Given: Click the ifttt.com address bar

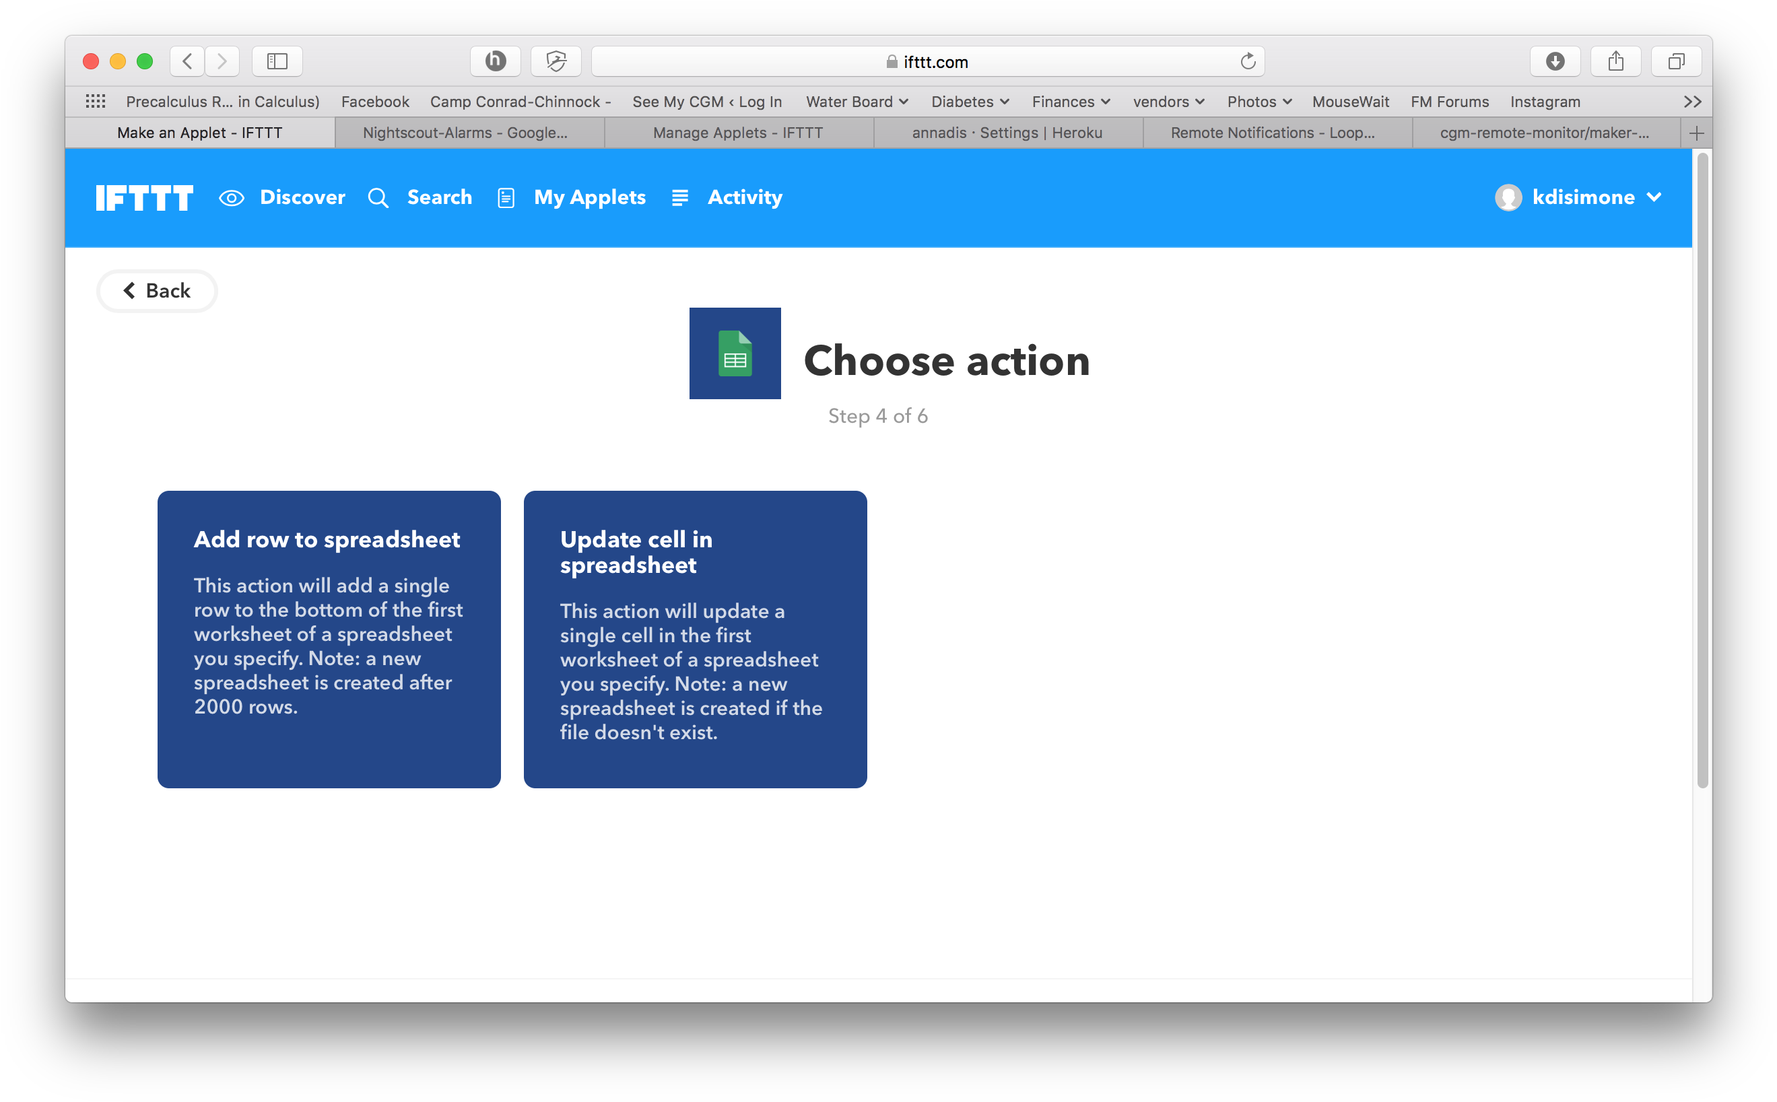Looking at the screenshot, I should click(927, 61).
